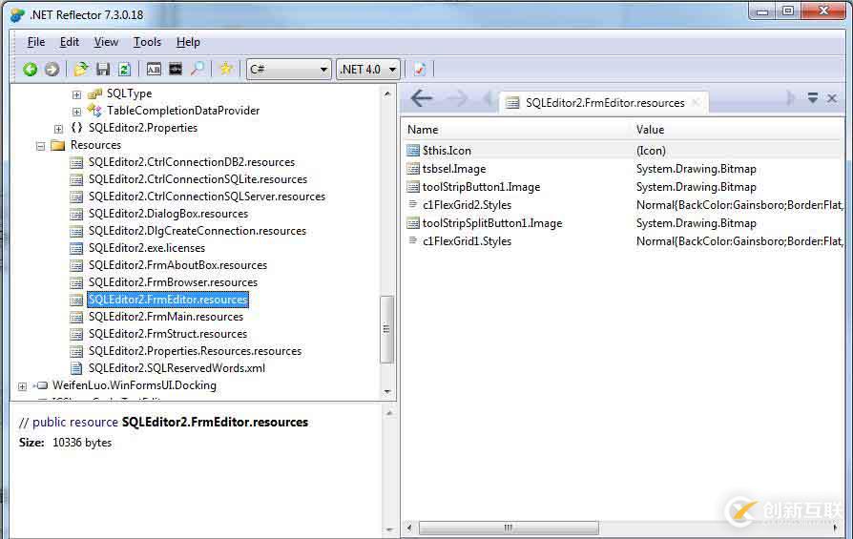Close the SQLEditor2.FrmEditor.resources tab

pyautogui.click(x=696, y=102)
